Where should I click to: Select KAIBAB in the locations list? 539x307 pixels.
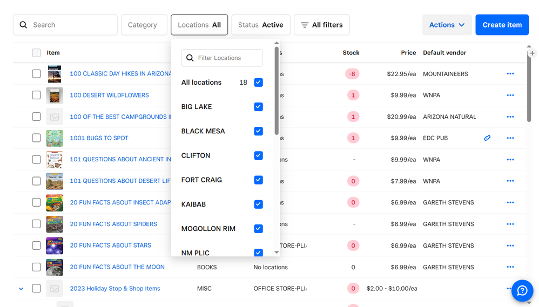pos(258,204)
